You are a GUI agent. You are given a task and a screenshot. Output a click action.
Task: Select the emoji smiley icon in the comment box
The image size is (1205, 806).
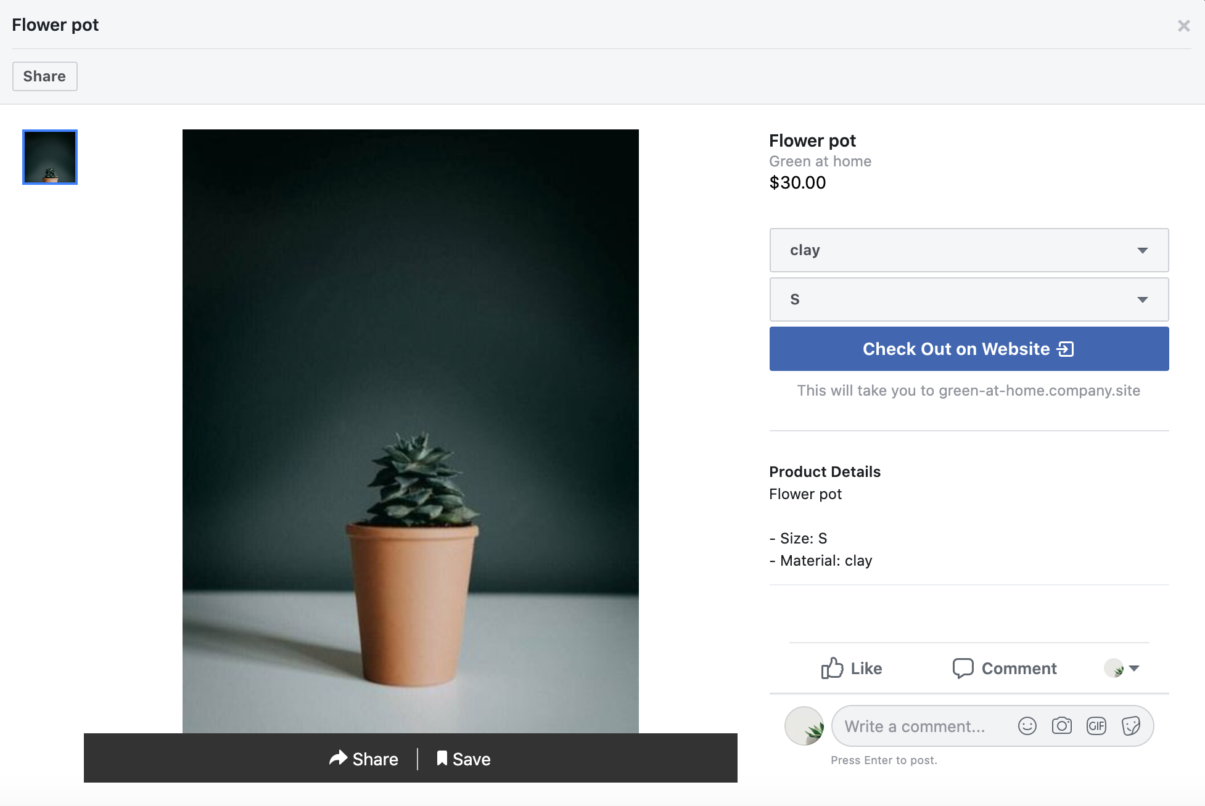tap(1027, 726)
